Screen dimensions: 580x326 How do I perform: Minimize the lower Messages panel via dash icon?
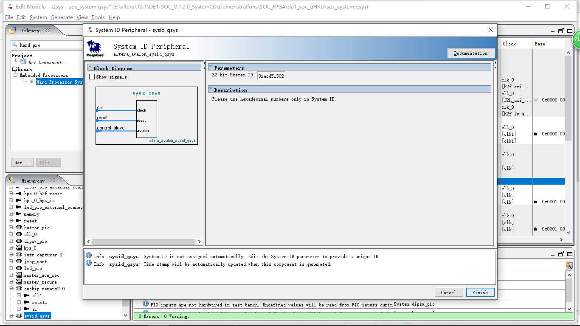553,254
